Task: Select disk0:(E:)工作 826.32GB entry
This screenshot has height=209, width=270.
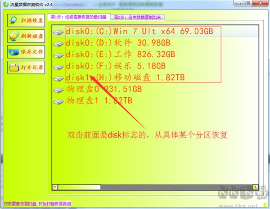Action: tap(121, 54)
